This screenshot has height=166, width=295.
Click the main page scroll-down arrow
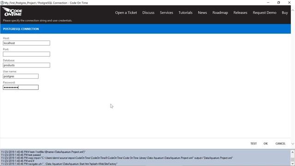pyautogui.click(x=293, y=143)
